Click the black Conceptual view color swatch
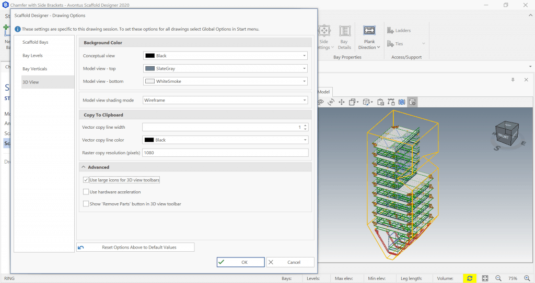This screenshot has width=535, height=283. (150, 56)
